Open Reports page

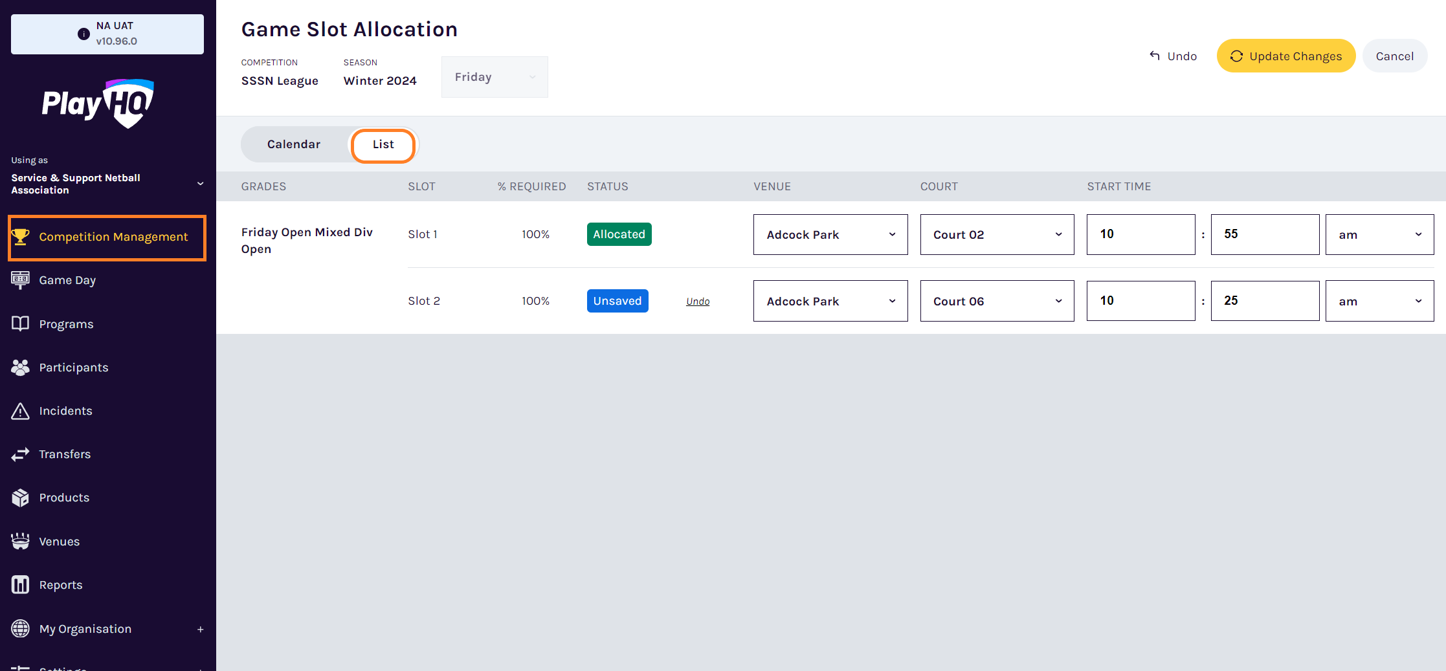61,585
